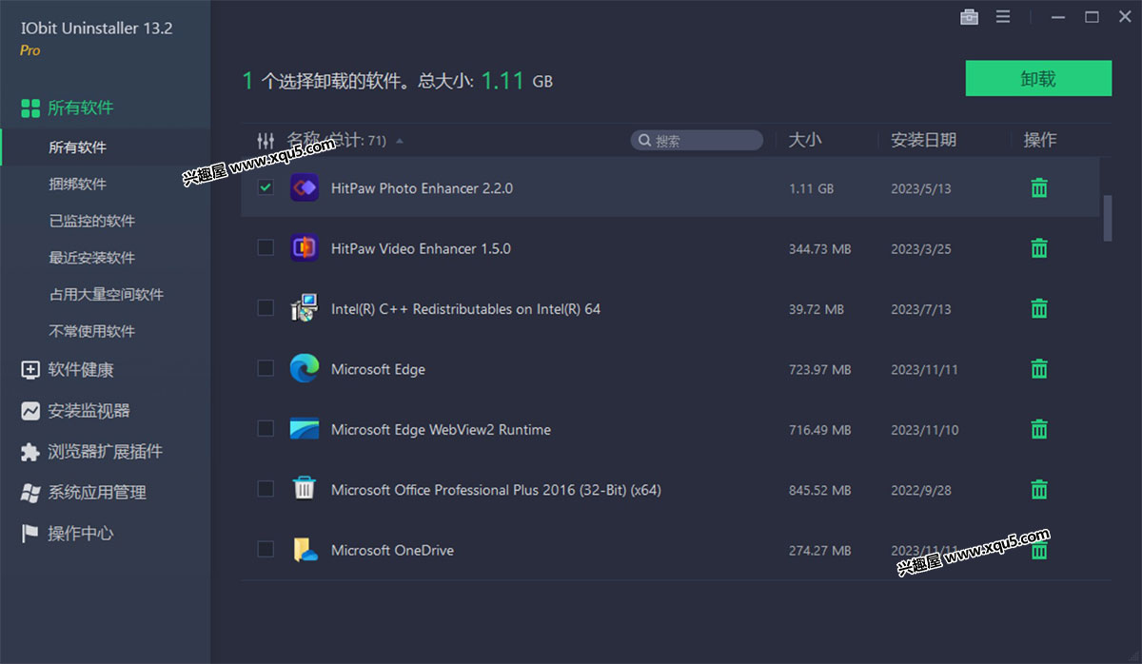1142x664 pixels.
Task: Toggle name column sort arrow
Action: pyautogui.click(x=400, y=141)
